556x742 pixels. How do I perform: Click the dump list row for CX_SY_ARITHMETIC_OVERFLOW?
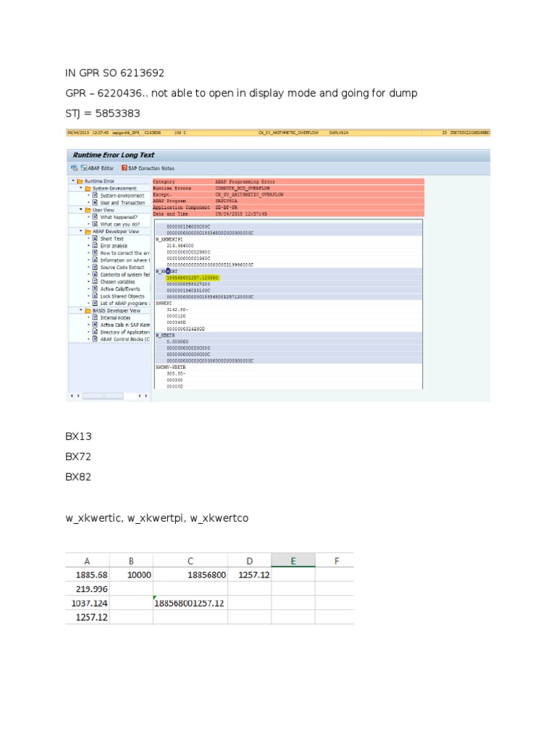[278, 133]
